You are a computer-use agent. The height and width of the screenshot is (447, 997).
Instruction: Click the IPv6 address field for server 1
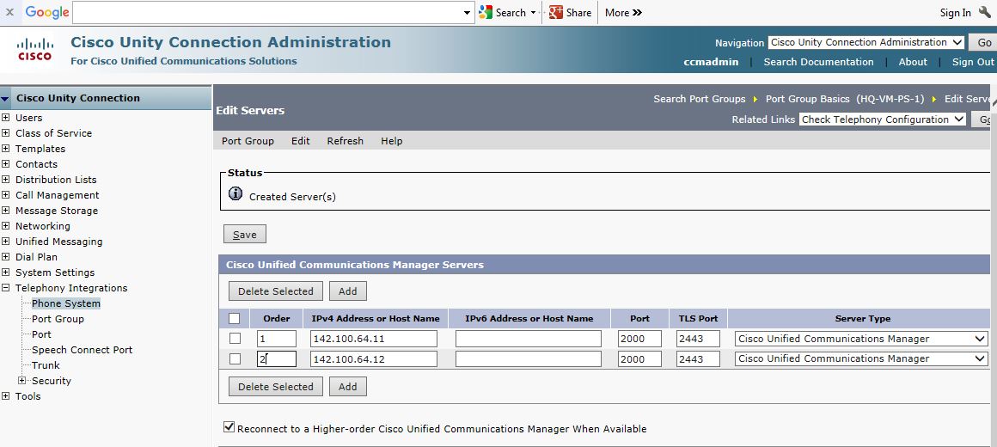click(528, 339)
